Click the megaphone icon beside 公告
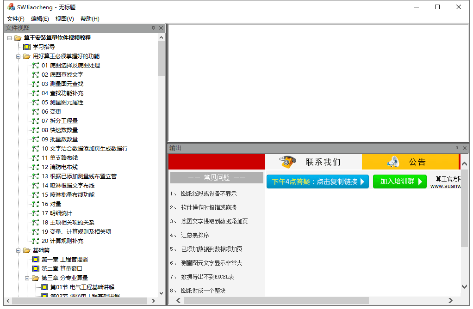473x309 pixels. click(x=393, y=162)
